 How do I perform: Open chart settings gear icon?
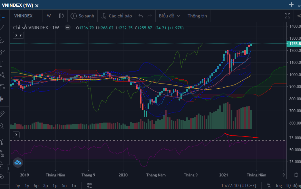tap(296, 175)
